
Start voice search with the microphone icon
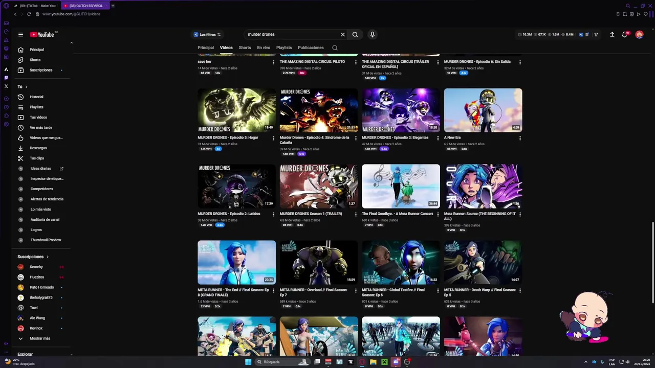coord(373,35)
